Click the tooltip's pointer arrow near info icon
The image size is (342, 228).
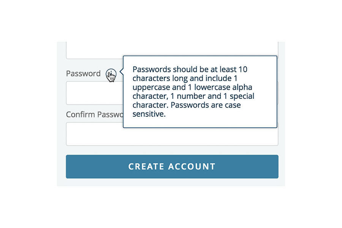click(x=122, y=71)
